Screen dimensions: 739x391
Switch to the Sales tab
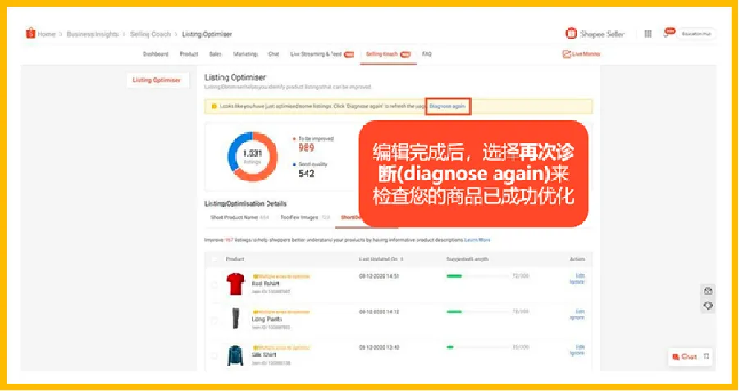tap(216, 54)
